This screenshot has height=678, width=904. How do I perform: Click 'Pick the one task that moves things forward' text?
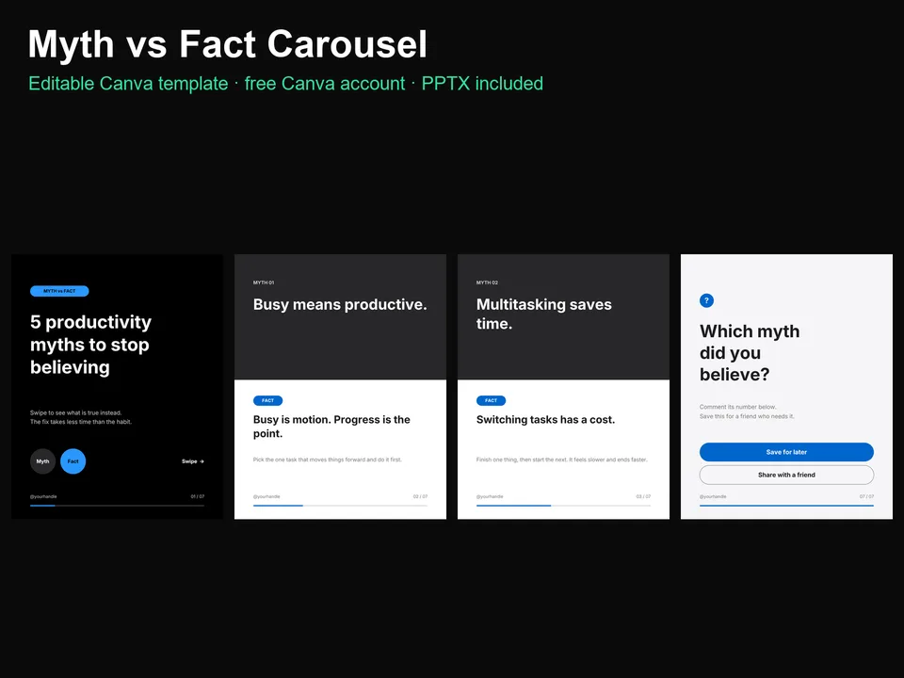(328, 460)
